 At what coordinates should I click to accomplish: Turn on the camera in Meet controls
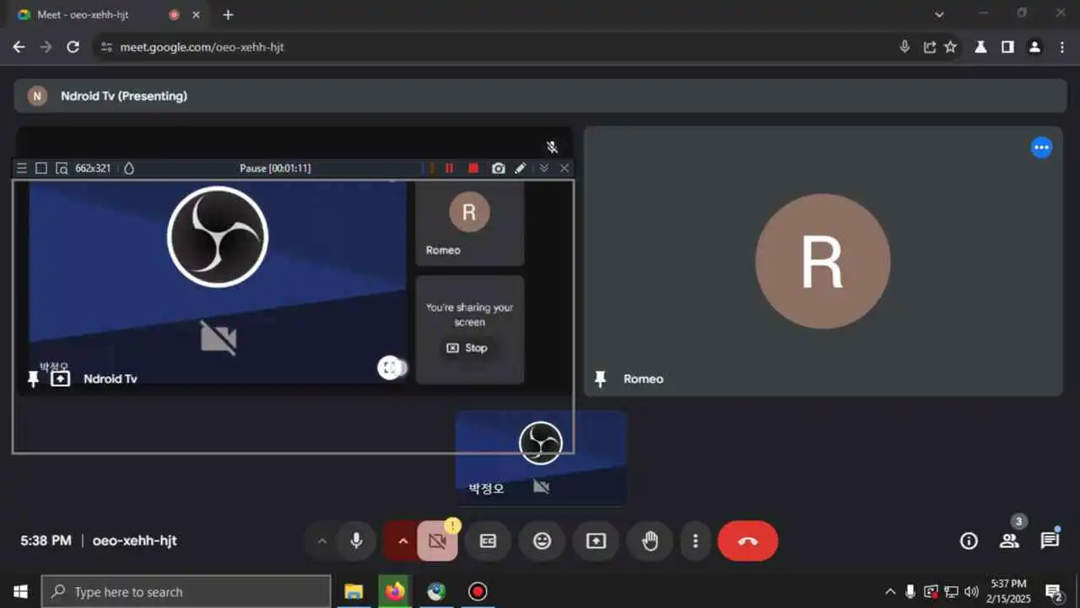[x=437, y=540]
